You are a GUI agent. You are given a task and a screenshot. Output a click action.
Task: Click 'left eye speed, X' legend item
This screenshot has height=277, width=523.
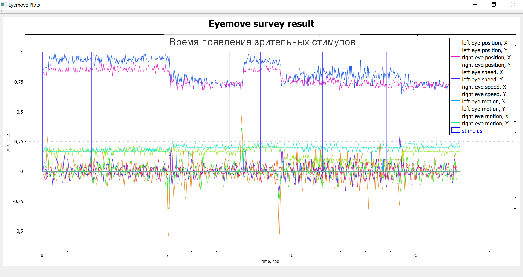pyautogui.click(x=482, y=72)
